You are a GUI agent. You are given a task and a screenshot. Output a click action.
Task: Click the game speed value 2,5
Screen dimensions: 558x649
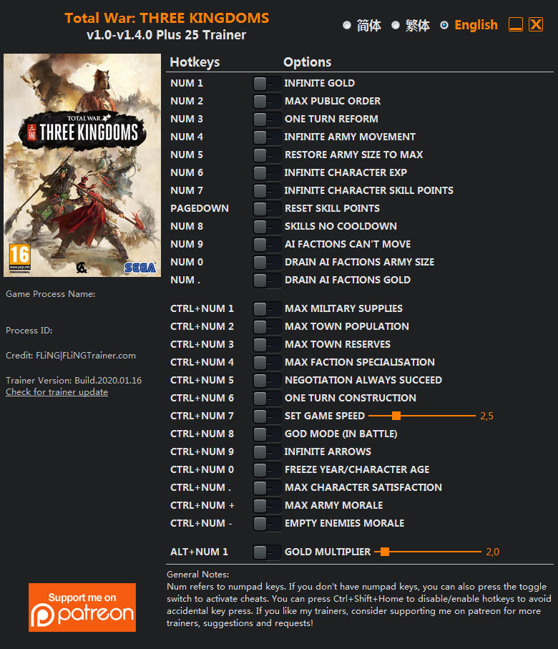[486, 416]
